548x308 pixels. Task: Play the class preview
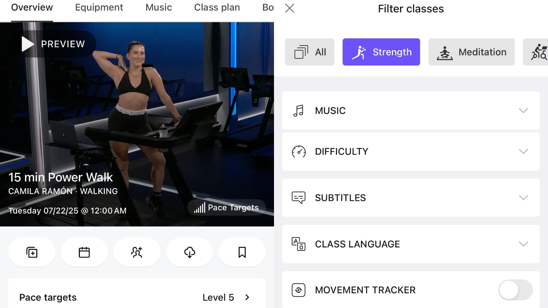point(53,44)
